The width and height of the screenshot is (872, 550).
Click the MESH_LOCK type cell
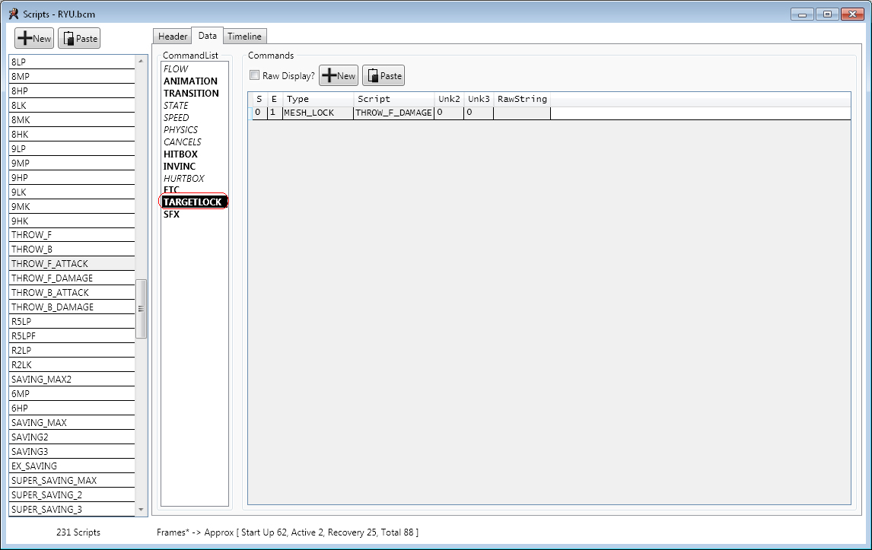point(317,113)
